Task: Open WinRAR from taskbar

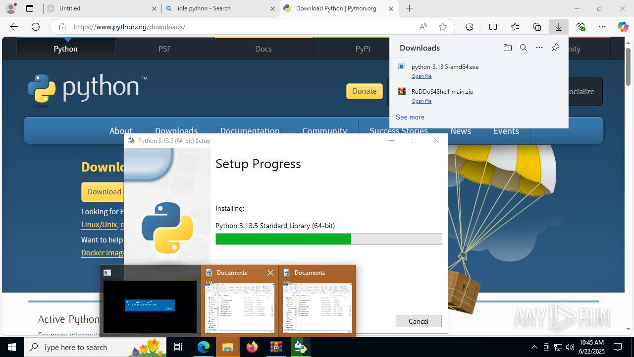Action: [x=276, y=347]
